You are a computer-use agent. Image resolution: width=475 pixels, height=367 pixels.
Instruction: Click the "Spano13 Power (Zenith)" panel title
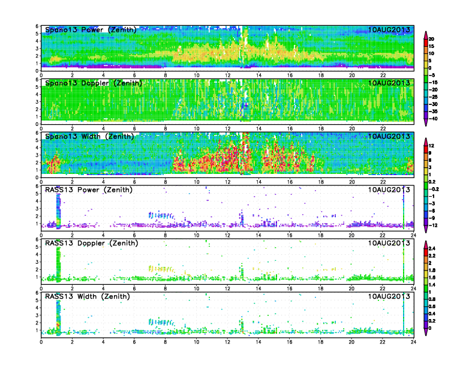91,29
